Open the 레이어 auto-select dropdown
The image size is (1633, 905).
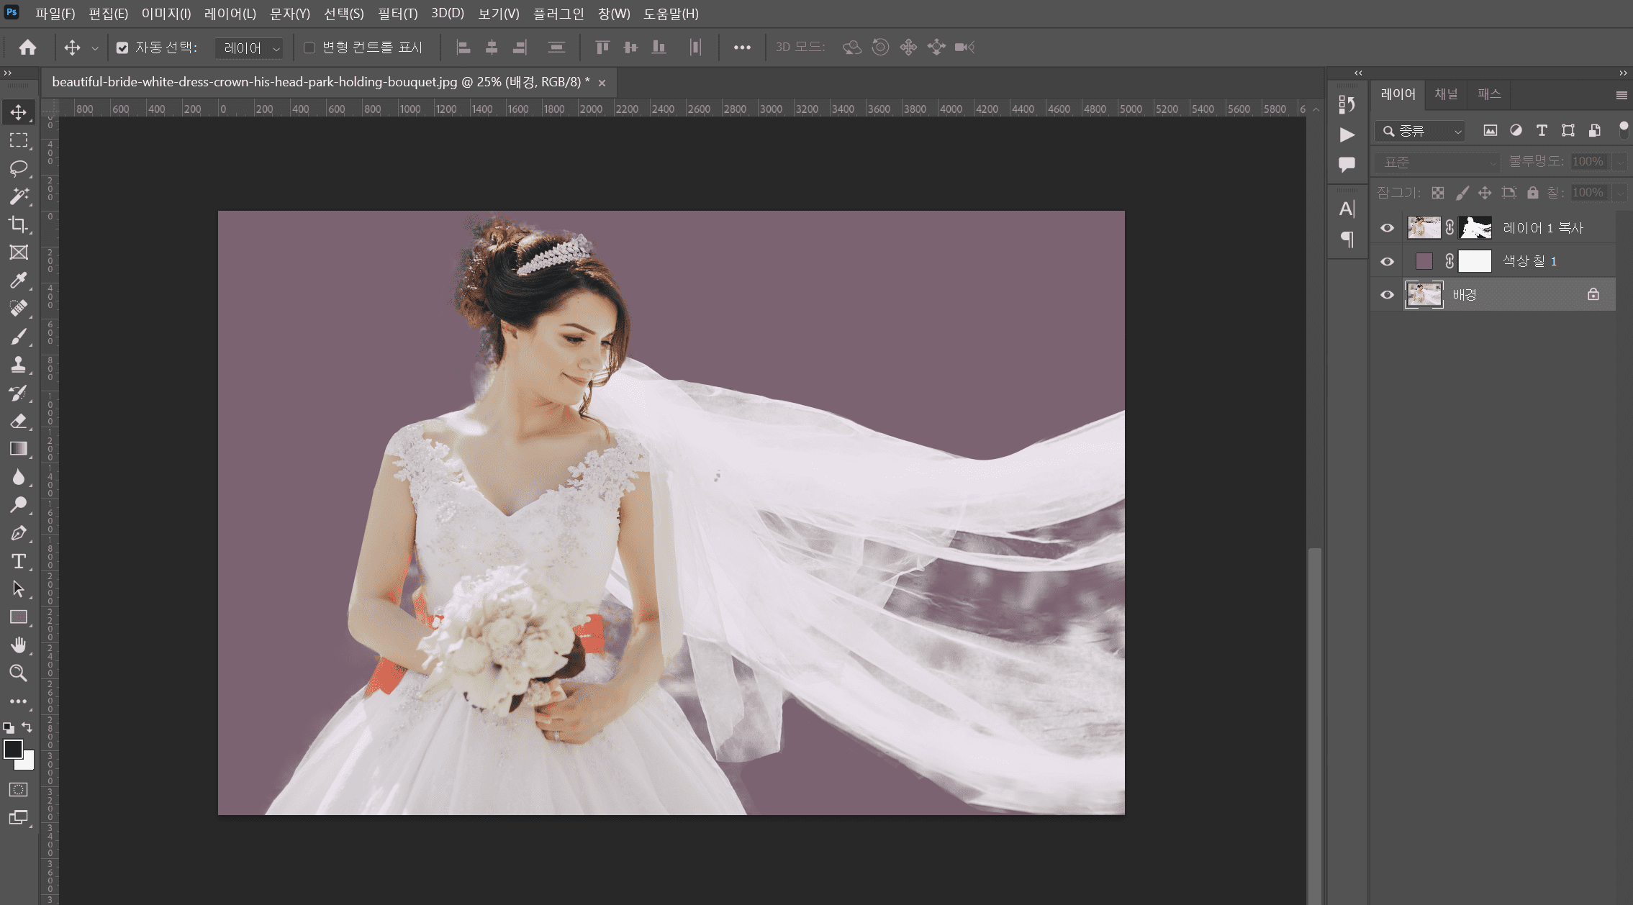[250, 48]
